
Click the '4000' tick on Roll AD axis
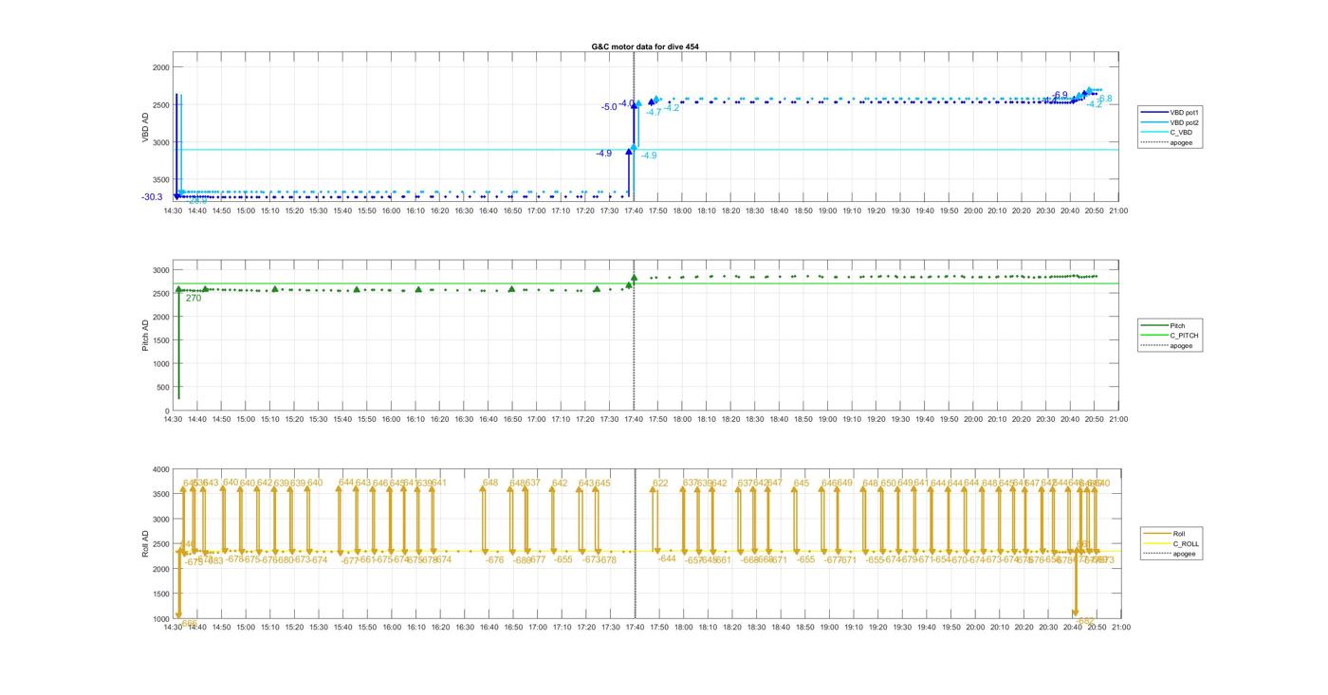160,469
